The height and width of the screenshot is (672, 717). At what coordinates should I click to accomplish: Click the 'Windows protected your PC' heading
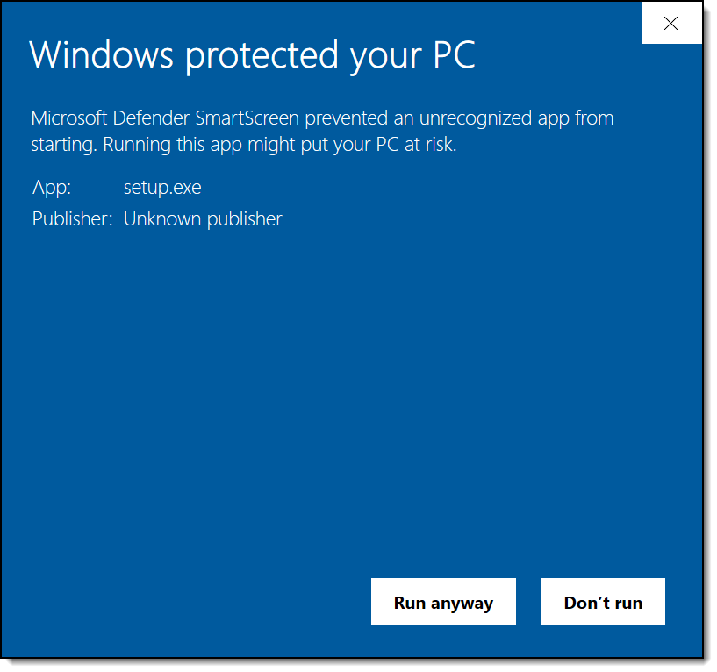(252, 54)
